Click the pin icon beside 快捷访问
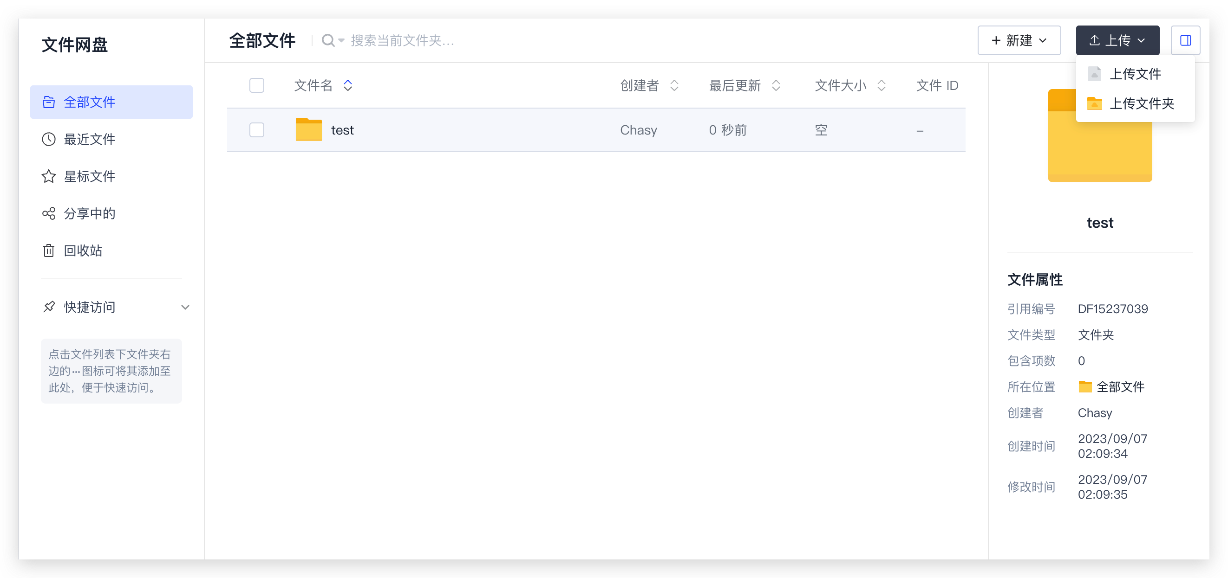 [49, 307]
